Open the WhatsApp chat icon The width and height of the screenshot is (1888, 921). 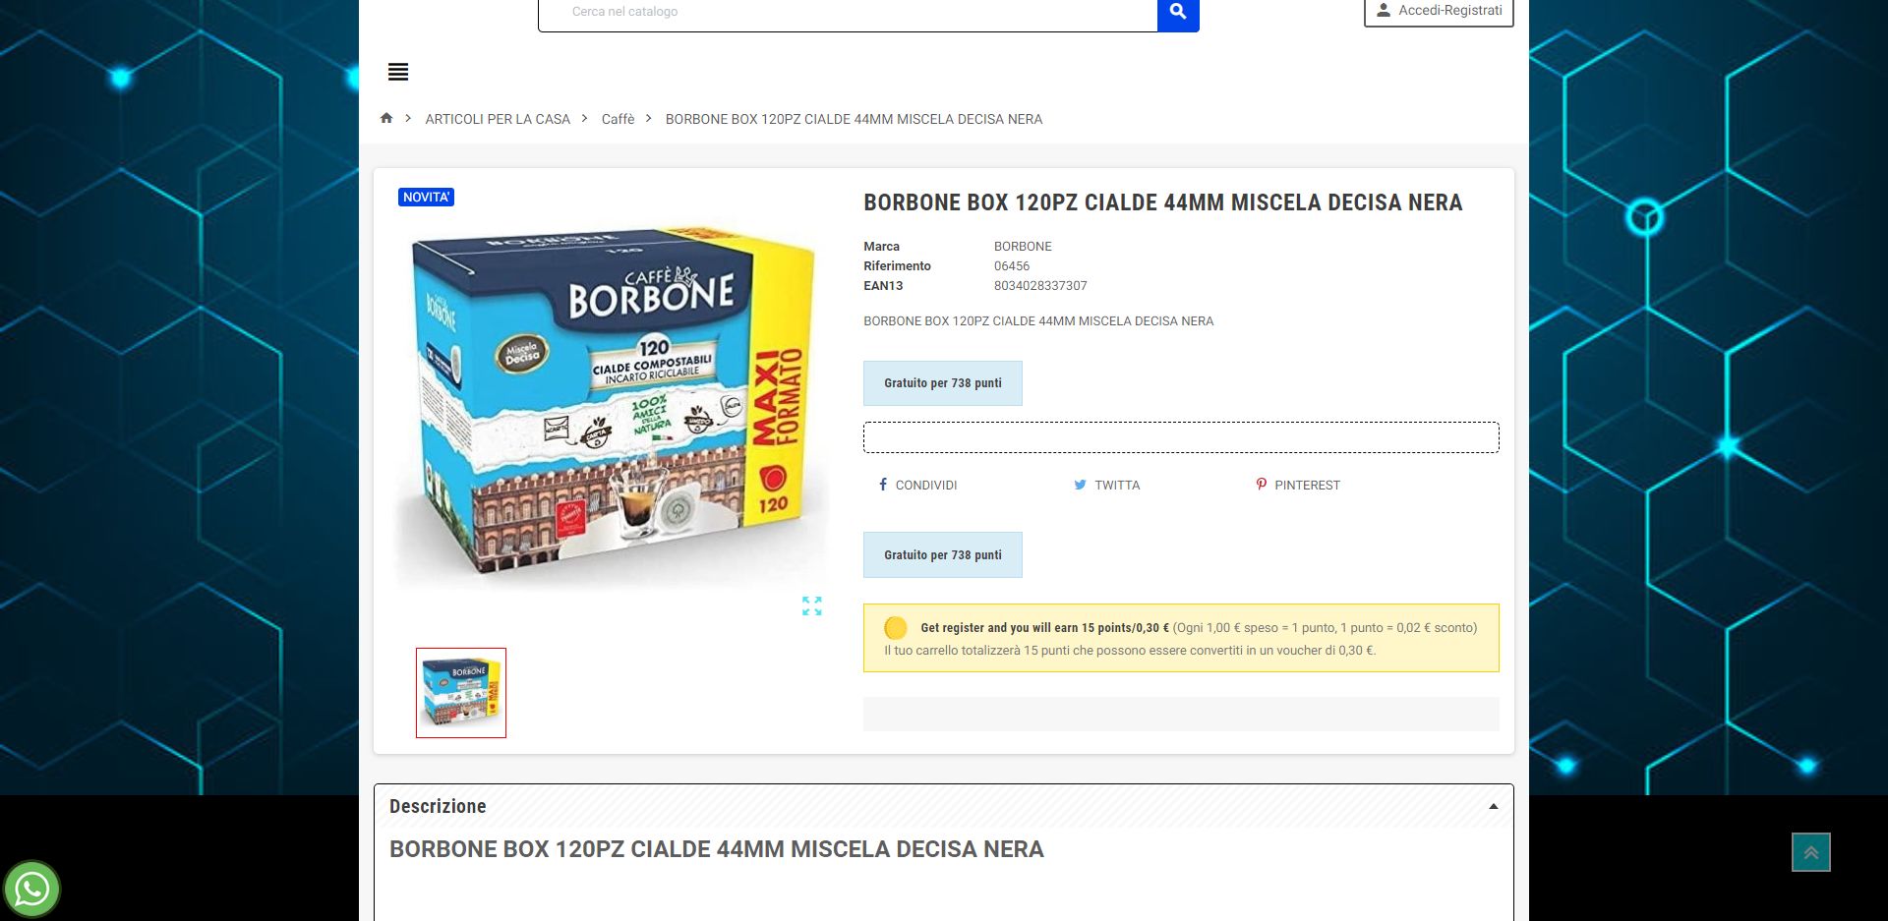[31, 889]
